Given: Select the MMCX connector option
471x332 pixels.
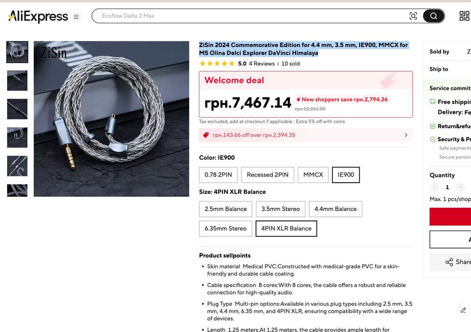Looking at the screenshot, I should coord(313,175).
